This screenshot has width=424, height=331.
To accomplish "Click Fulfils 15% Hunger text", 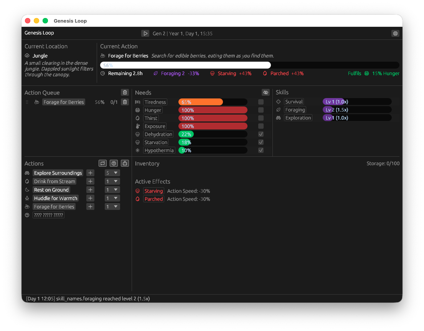I will (x=374, y=74).
